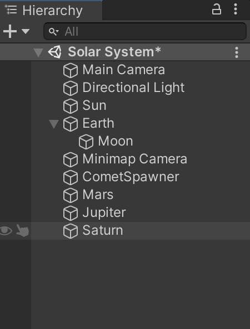Click the cube icon beside Main Camera
Image resolution: width=250 pixels, height=329 pixels.
pos(71,70)
